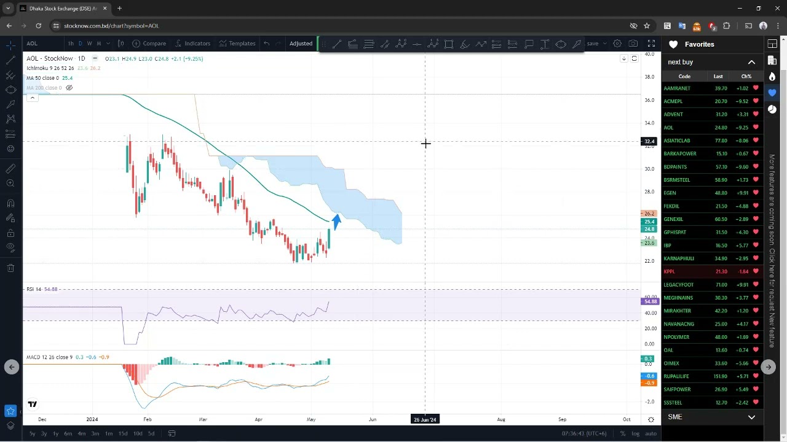Open the Indicators dialog
This screenshot has height=442, width=787.
click(192, 44)
